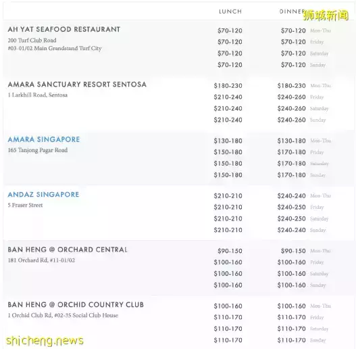Select the 200 Turf Club Road address

tap(32, 41)
